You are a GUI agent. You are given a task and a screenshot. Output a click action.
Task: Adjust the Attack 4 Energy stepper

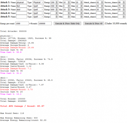57,13
